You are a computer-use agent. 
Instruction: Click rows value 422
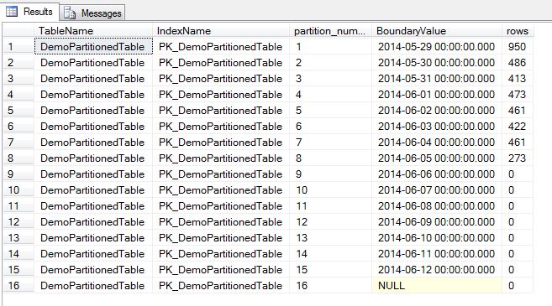(x=518, y=126)
